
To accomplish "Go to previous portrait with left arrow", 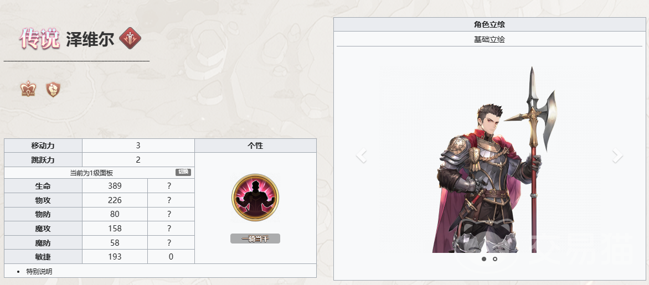I will [x=362, y=156].
